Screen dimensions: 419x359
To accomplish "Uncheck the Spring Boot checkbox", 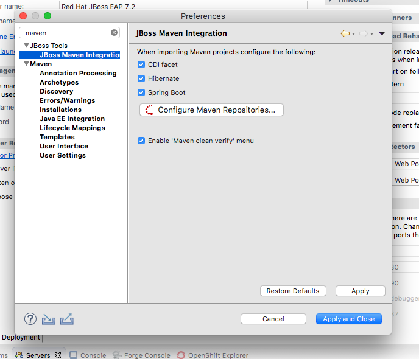I will click(141, 92).
